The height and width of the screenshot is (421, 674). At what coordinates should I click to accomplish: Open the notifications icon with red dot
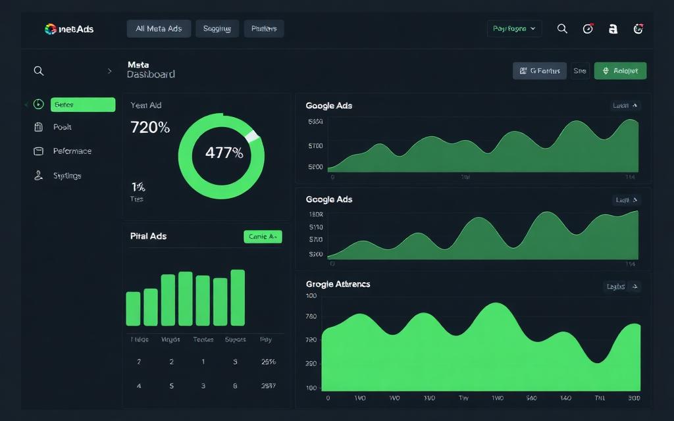pos(588,29)
